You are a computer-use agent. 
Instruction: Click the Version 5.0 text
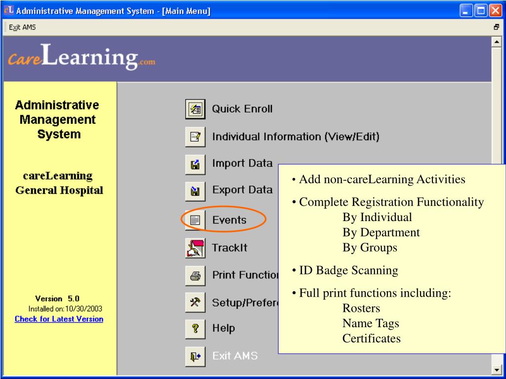(57, 299)
